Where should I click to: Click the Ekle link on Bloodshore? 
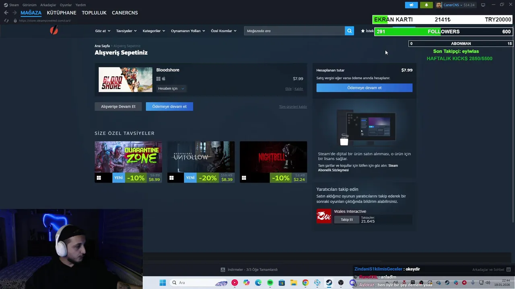[288, 89]
